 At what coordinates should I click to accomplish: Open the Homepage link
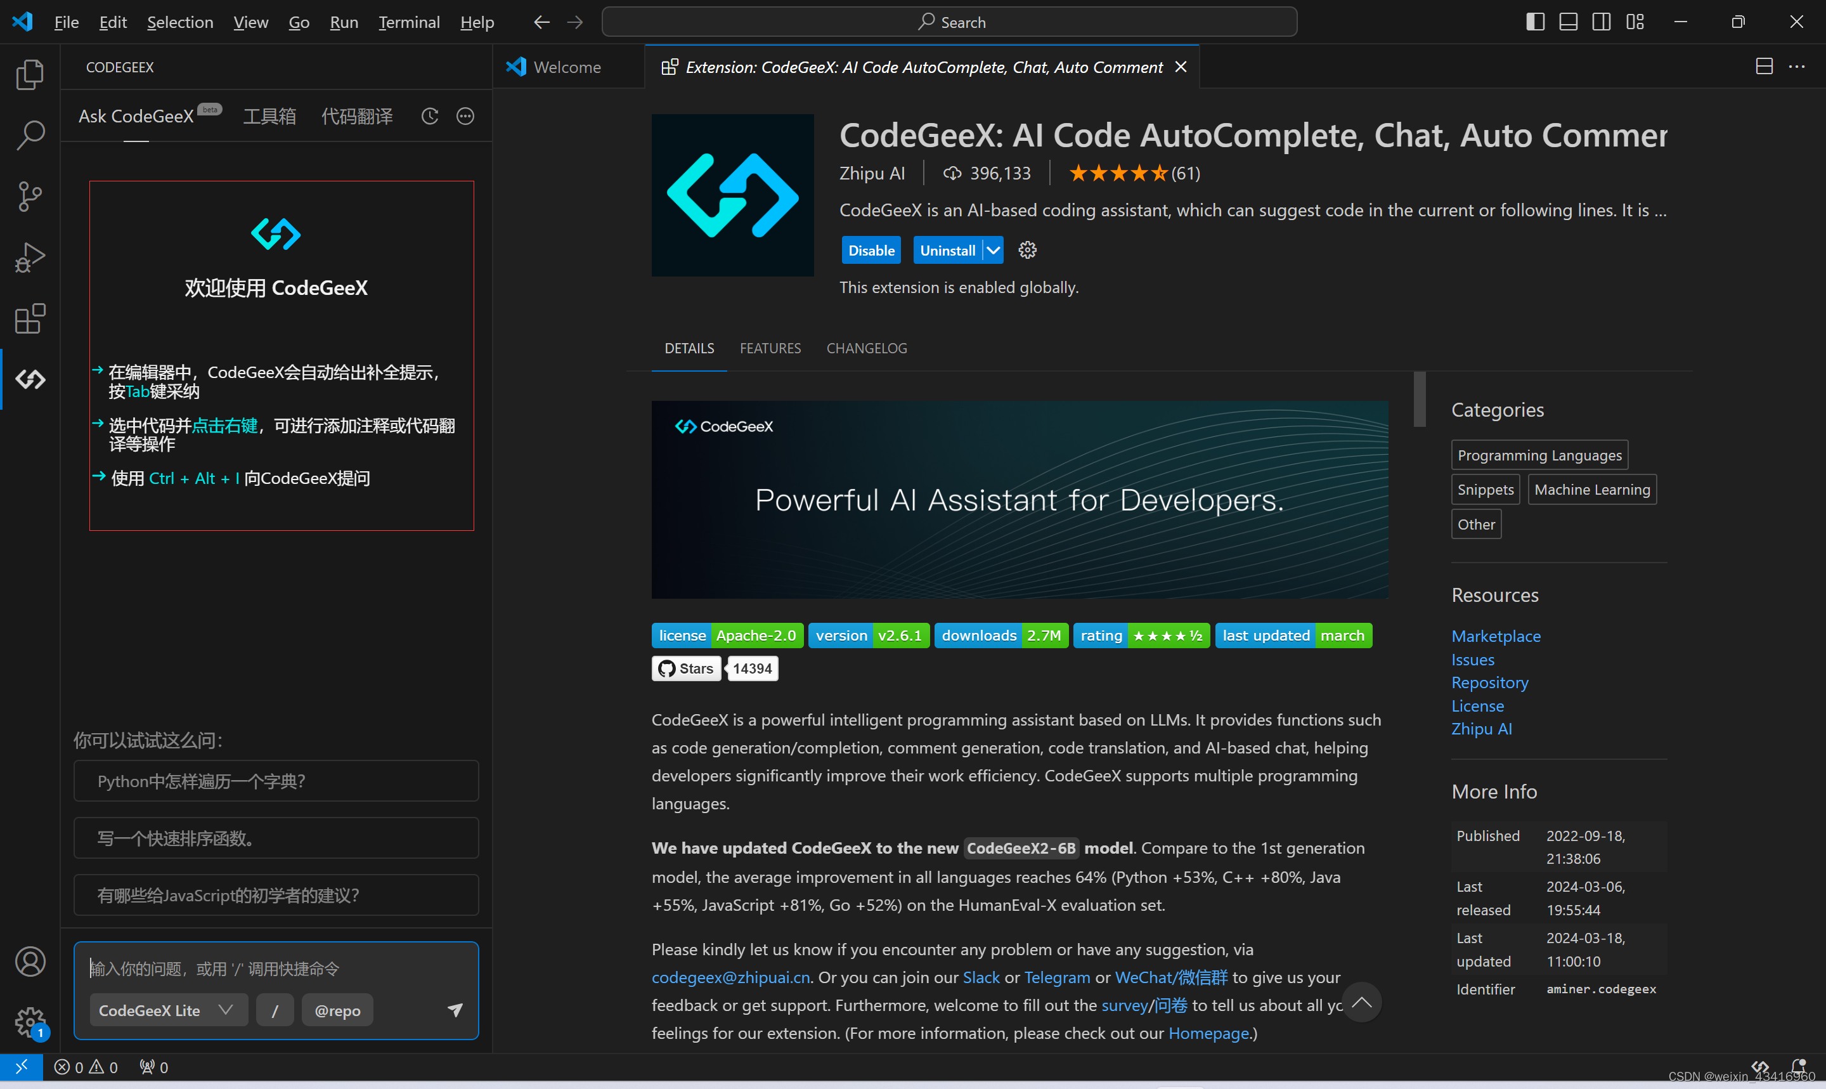coord(1208,1033)
